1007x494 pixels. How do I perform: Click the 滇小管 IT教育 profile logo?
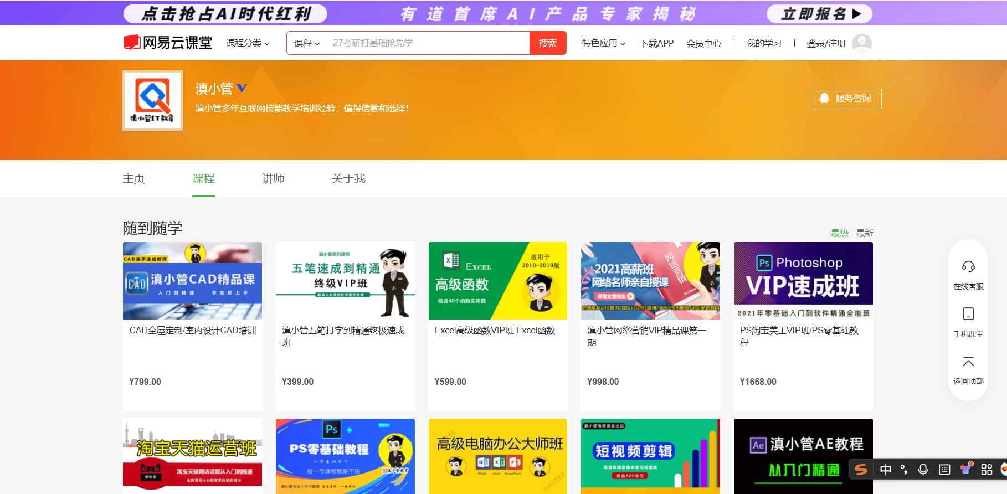152,100
